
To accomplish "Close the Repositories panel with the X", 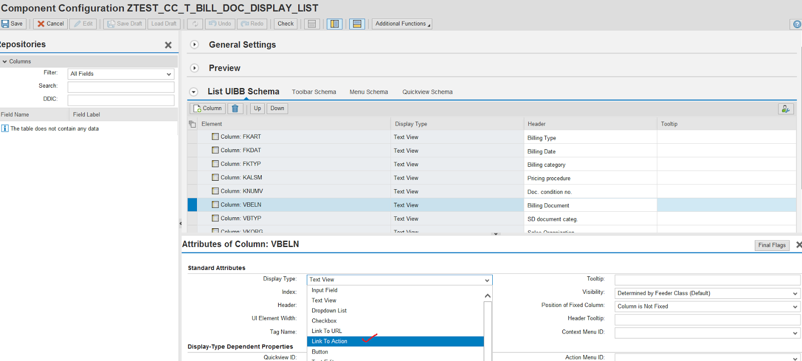I will 168,45.
